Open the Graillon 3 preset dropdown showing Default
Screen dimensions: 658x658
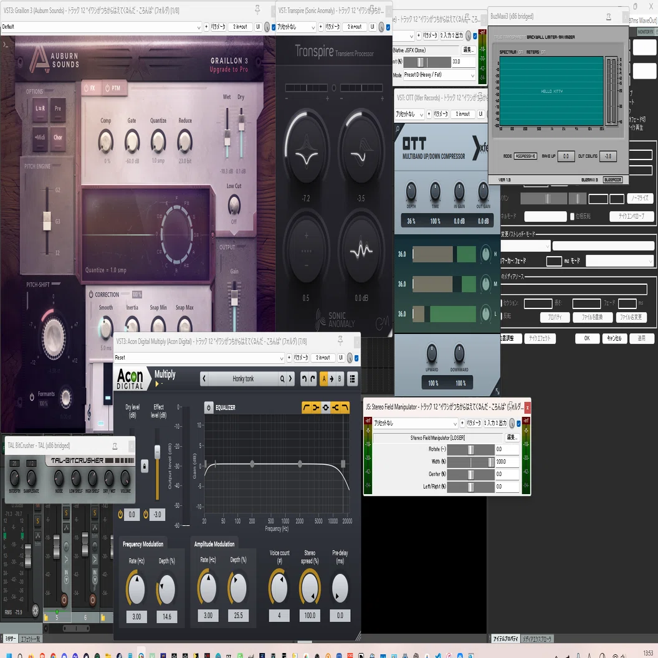[x=102, y=27]
